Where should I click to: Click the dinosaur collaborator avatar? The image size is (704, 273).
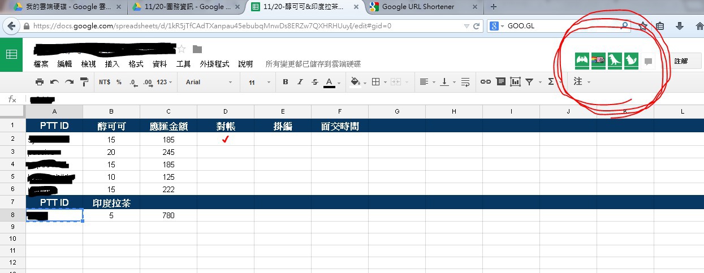coord(615,60)
